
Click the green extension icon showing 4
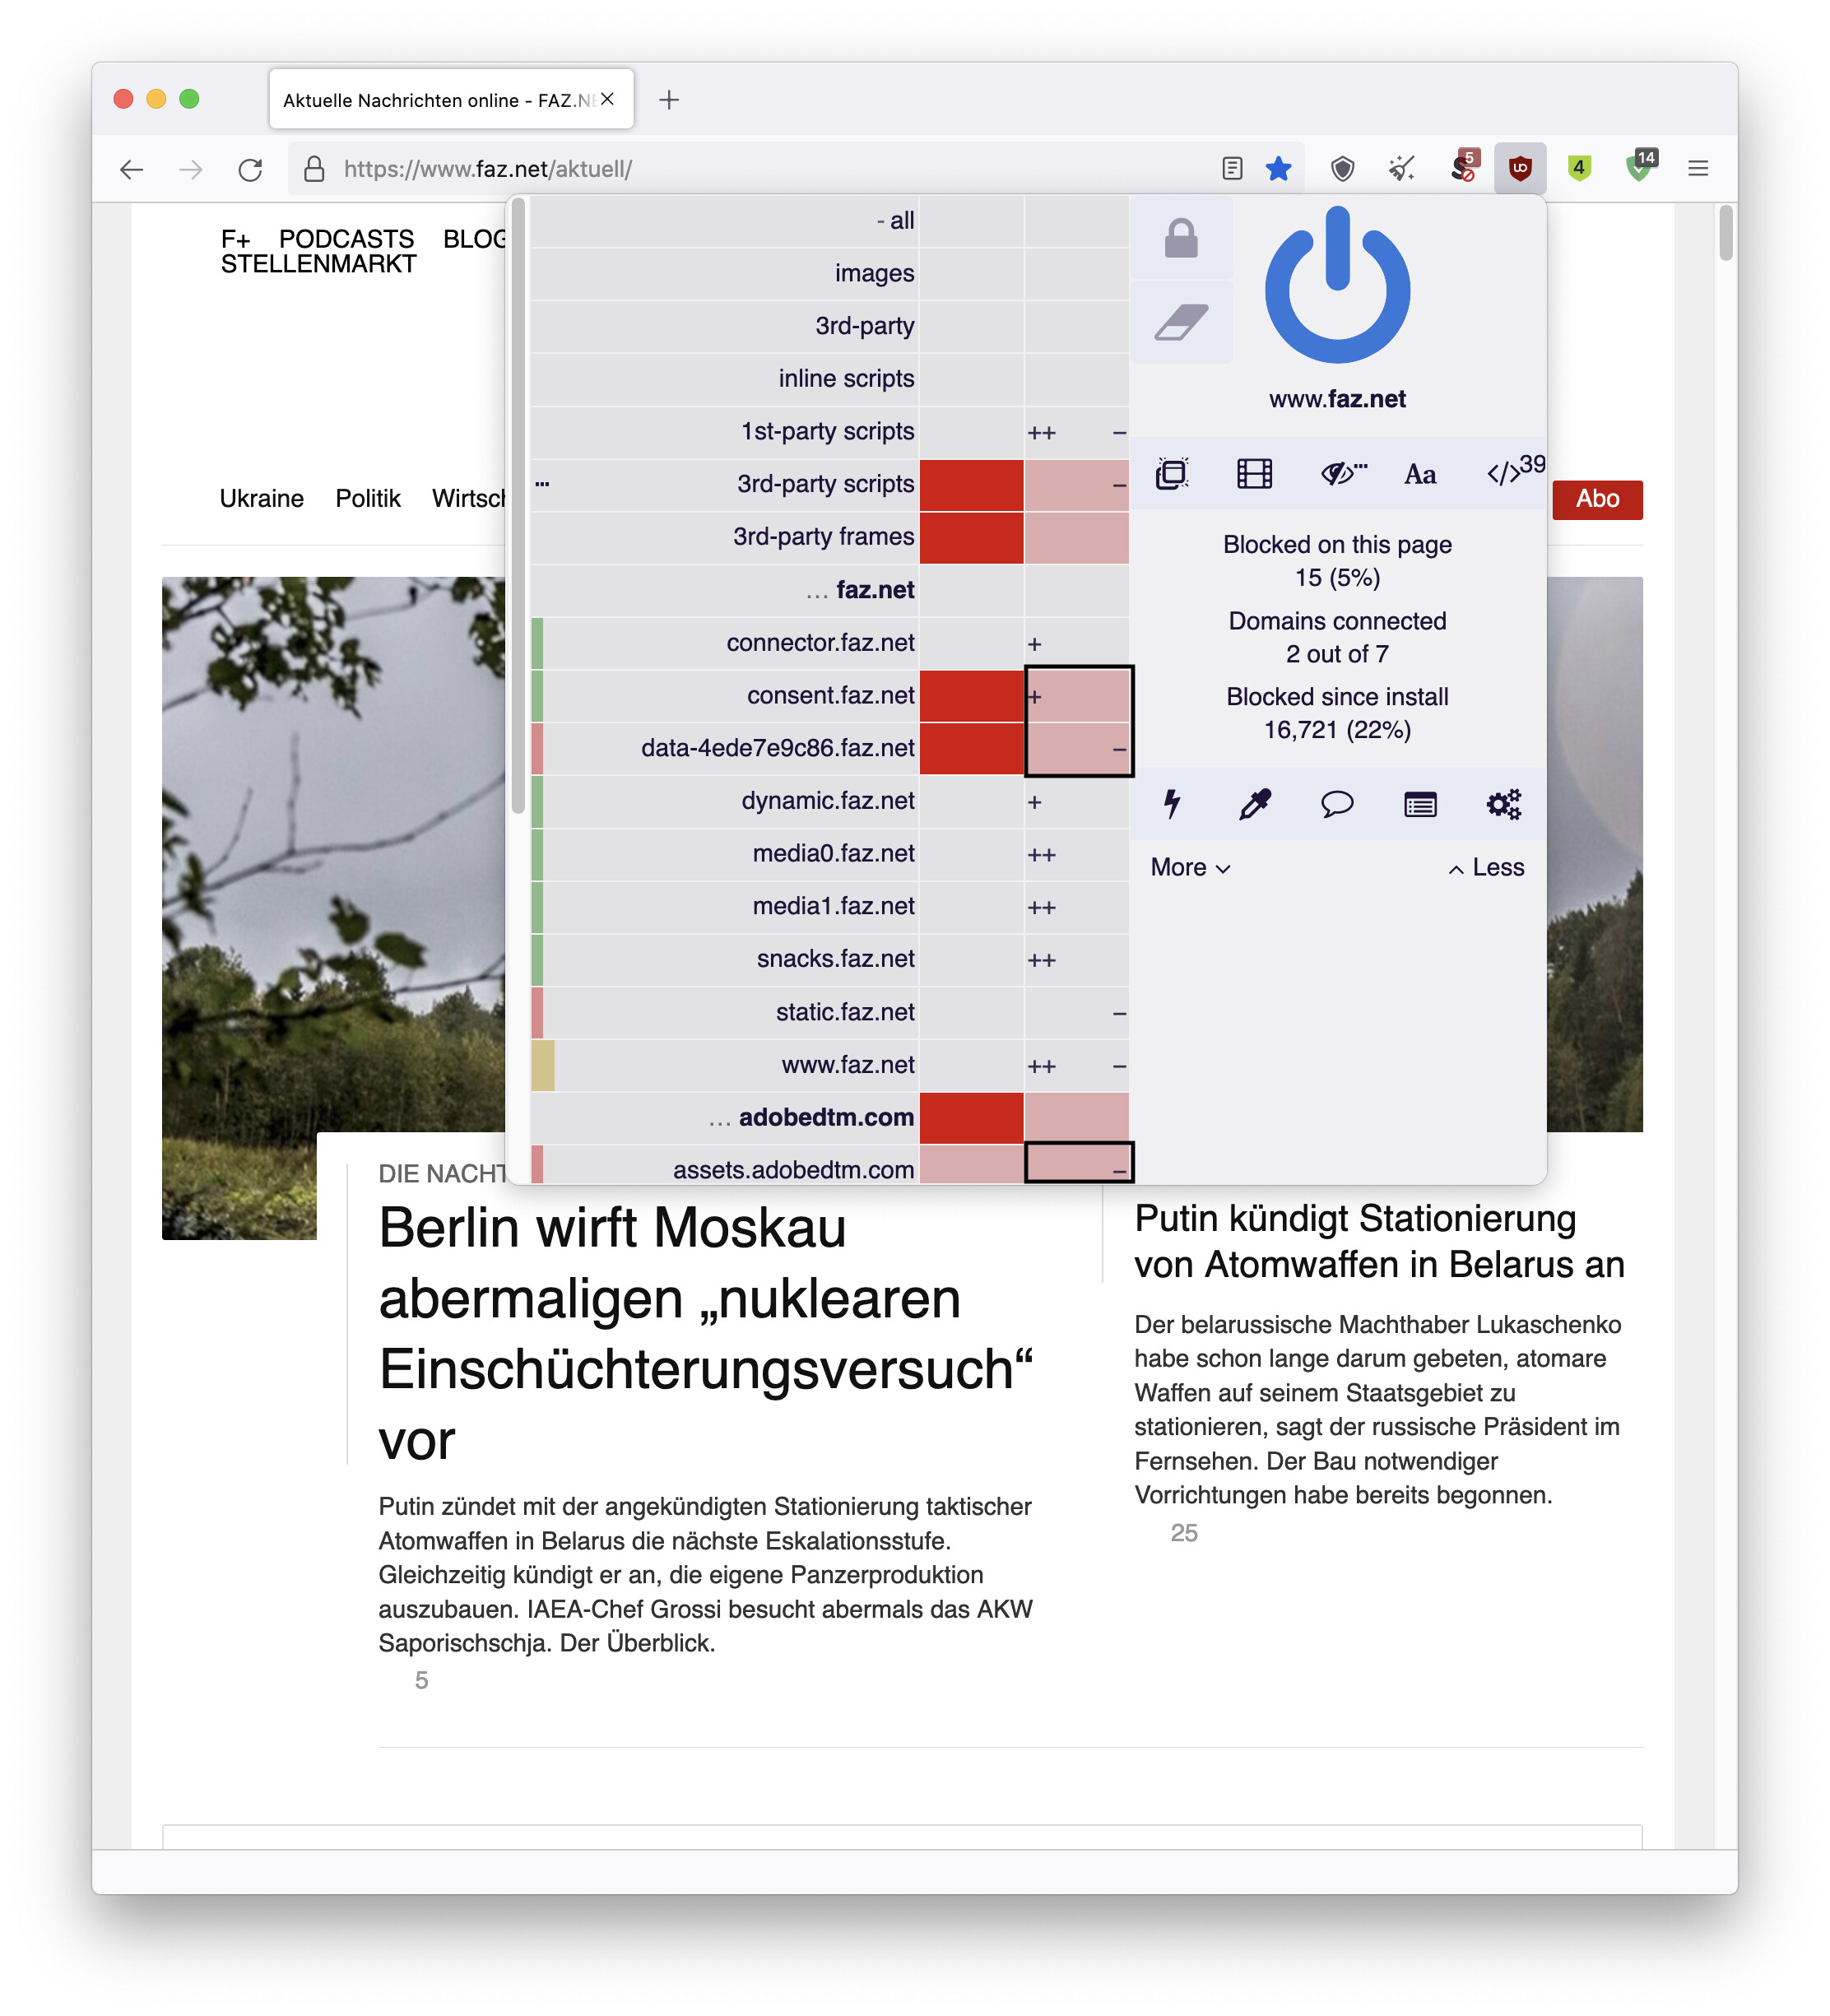(x=1579, y=168)
